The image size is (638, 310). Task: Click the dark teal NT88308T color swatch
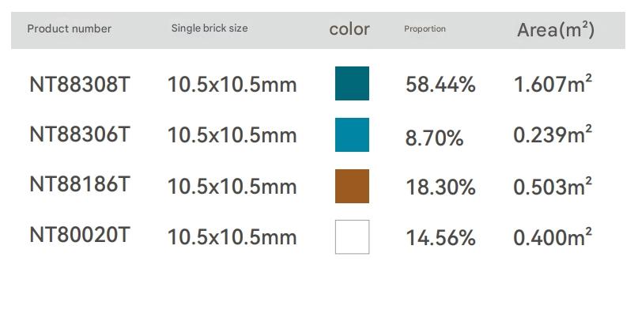tap(352, 83)
